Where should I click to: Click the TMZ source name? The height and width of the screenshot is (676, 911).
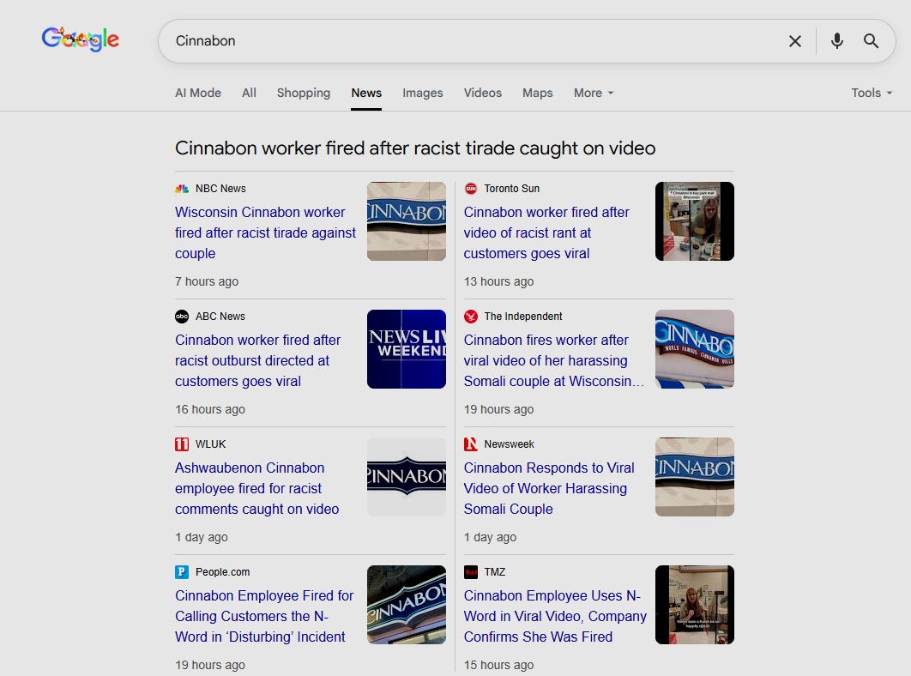pyautogui.click(x=494, y=572)
